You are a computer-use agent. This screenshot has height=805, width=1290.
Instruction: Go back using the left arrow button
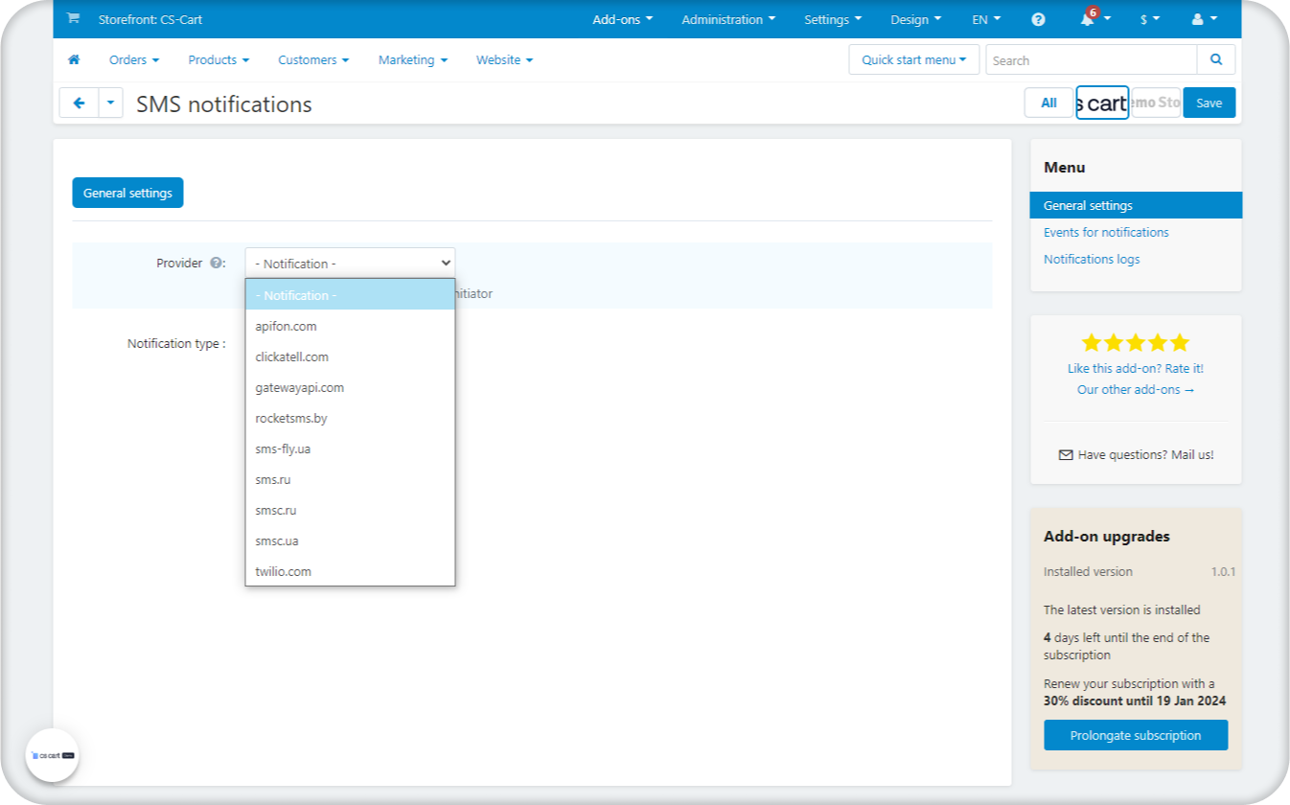click(80, 103)
